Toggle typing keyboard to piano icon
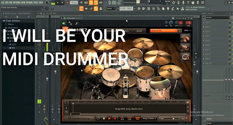The height and width of the screenshot is (125, 233). click(81, 9)
